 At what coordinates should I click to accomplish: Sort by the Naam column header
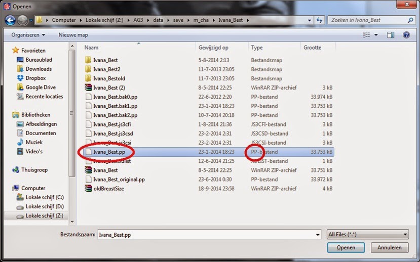(x=91, y=48)
